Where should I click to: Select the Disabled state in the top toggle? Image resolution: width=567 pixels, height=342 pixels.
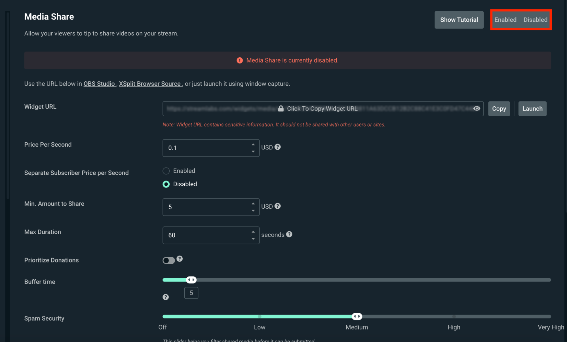[x=536, y=20]
